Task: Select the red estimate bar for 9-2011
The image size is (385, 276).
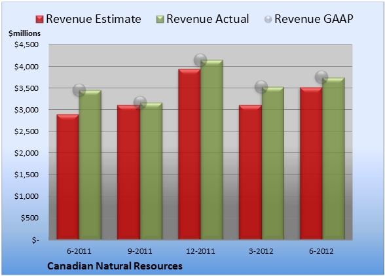Action: click(x=128, y=172)
